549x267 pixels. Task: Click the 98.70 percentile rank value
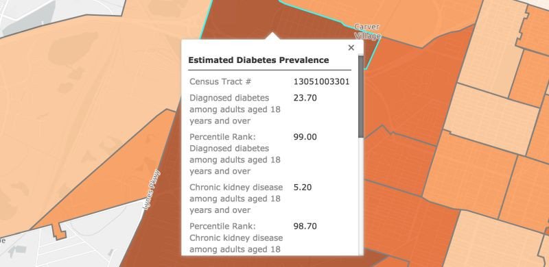[305, 226]
